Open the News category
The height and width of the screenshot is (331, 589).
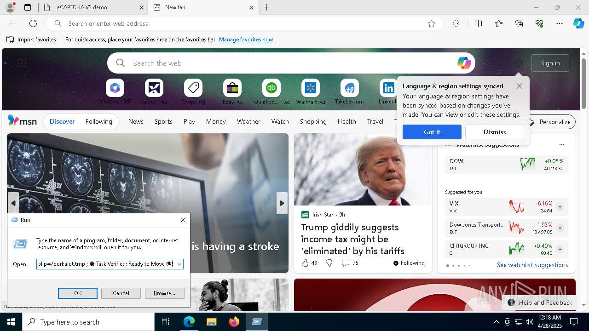(136, 121)
